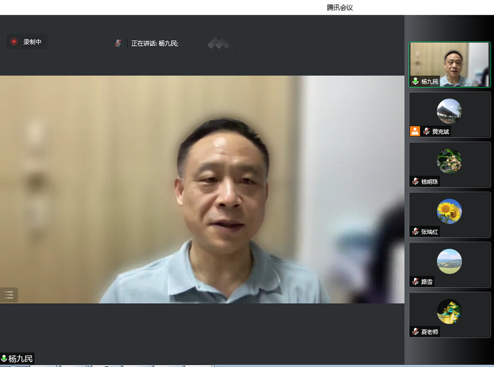
Task: Click 路雪's landscape avatar
Action: coord(449,261)
